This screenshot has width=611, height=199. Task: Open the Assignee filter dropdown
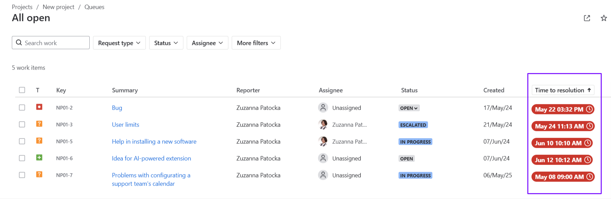point(207,43)
